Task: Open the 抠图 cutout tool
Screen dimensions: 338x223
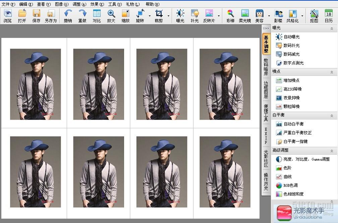Action: (314, 16)
